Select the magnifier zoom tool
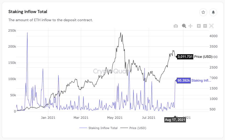The height and width of the screenshot is (140, 225). tap(184, 26)
